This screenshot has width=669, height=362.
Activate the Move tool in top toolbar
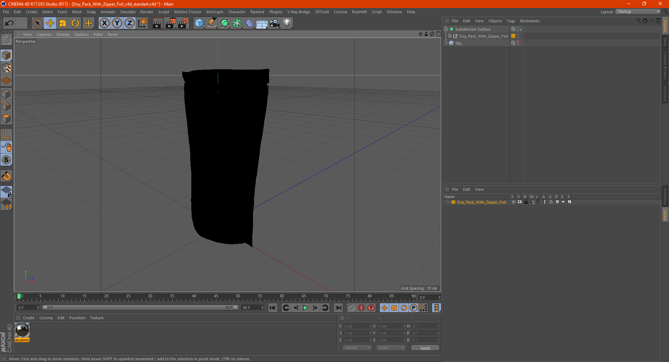point(50,23)
